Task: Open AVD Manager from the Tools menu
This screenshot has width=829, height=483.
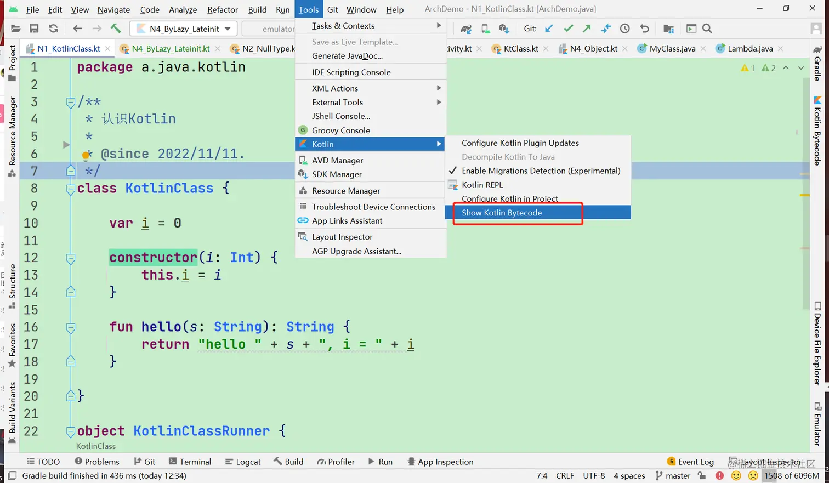Action: pyautogui.click(x=371, y=160)
